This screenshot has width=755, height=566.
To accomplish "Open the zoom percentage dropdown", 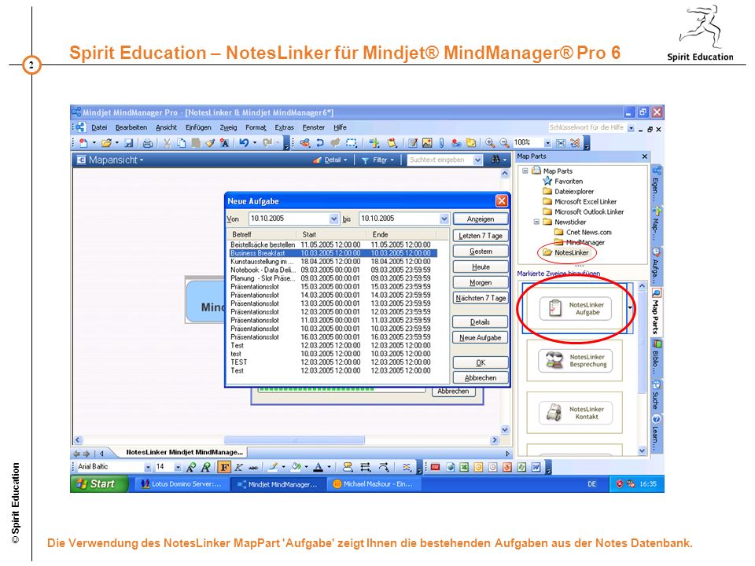I will 547,143.
